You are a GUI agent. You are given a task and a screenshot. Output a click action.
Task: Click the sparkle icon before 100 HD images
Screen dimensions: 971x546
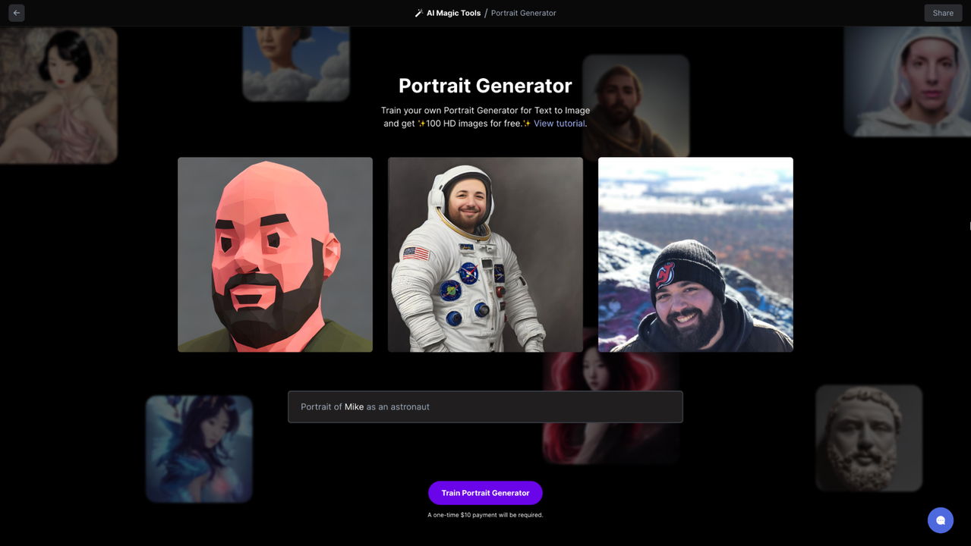coord(421,124)
